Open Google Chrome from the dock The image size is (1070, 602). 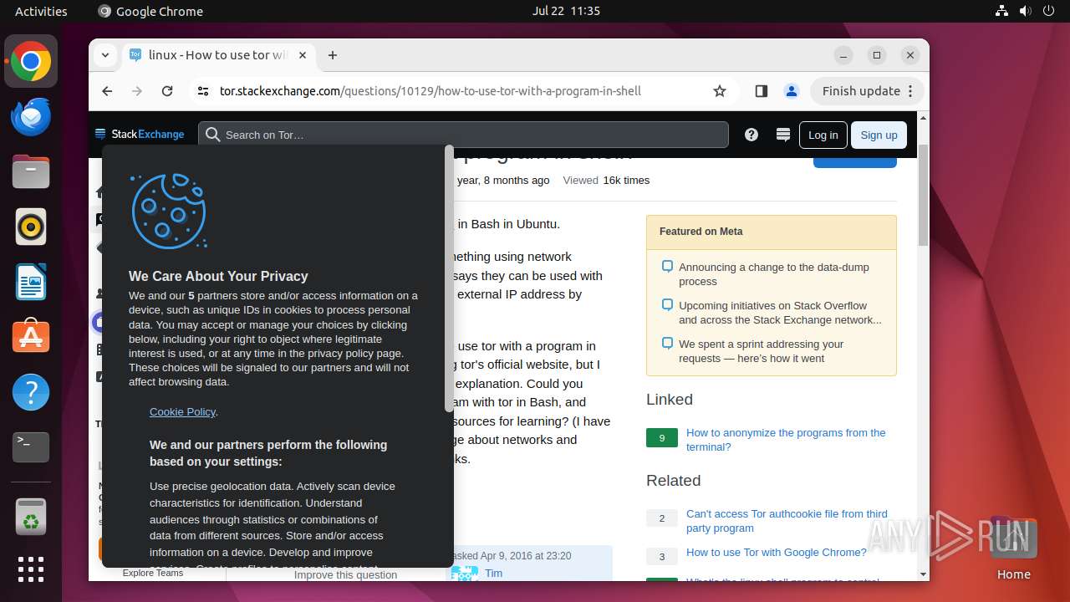point(31,61)
